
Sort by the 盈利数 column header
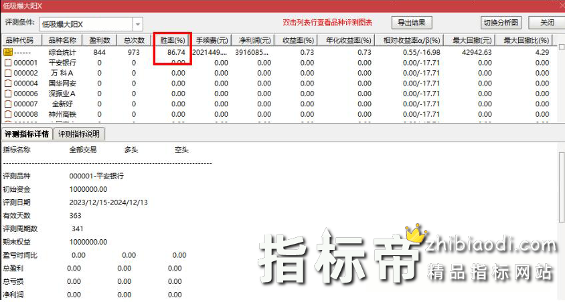pos(100,40)
